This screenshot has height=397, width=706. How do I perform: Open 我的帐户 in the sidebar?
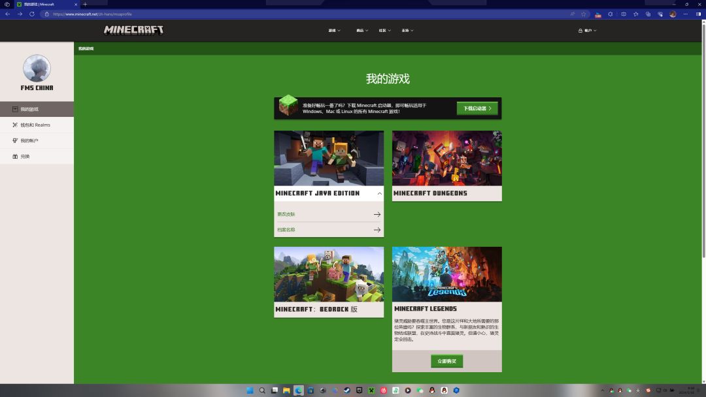(x=37, y=141)
